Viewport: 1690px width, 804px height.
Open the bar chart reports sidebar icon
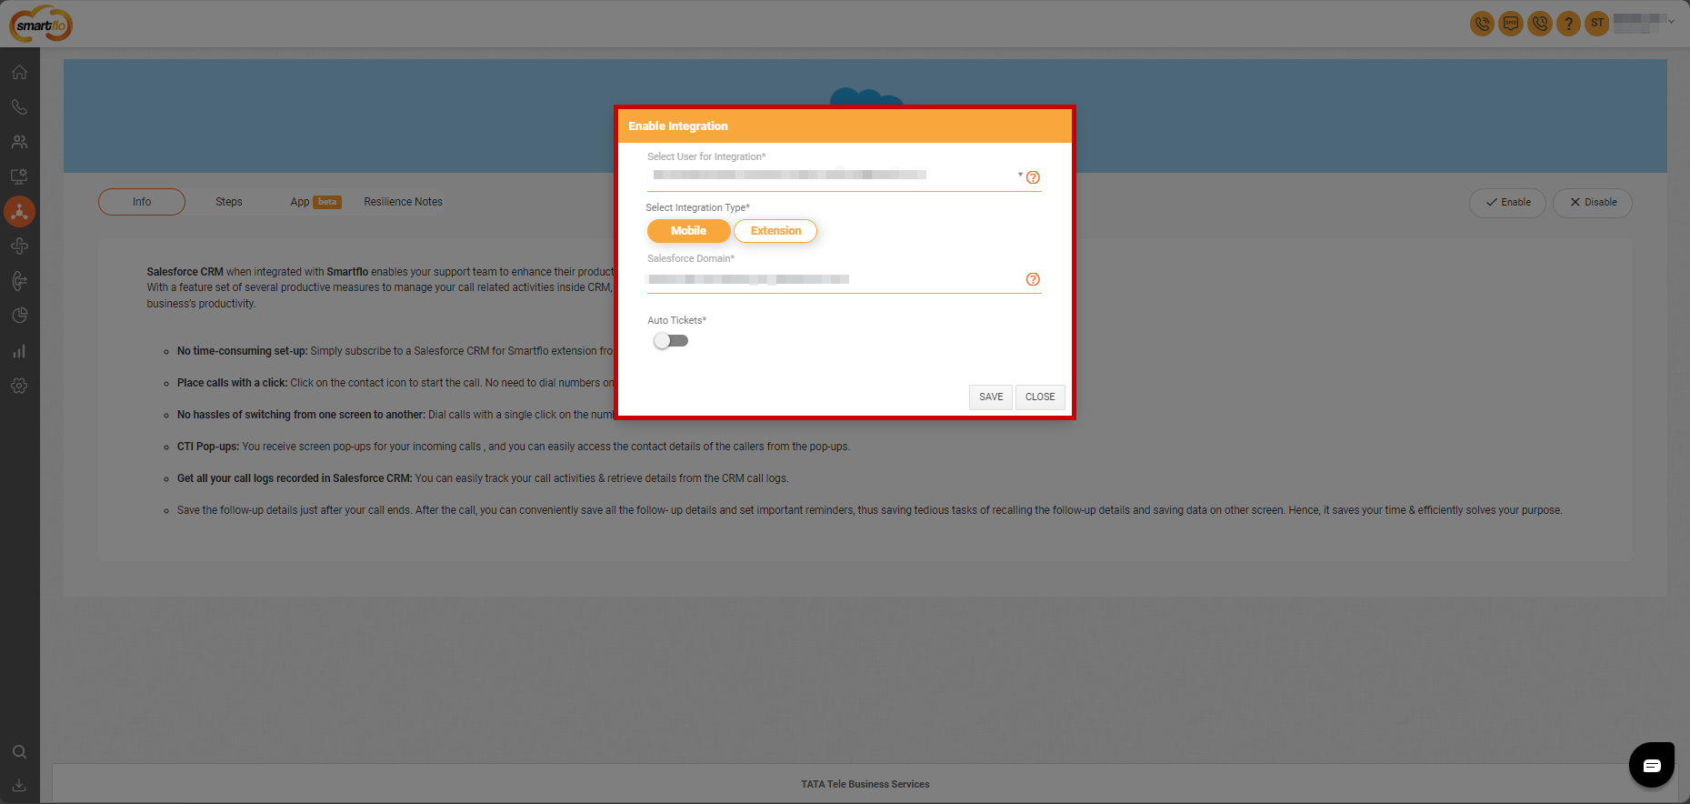click(x=19, y=351)
